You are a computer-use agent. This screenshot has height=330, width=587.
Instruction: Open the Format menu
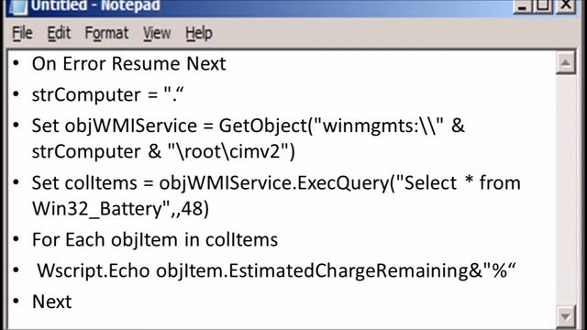(106, 34)
